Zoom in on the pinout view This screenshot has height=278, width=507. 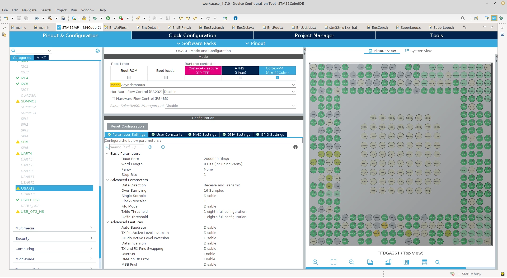(x=315, y=262)
